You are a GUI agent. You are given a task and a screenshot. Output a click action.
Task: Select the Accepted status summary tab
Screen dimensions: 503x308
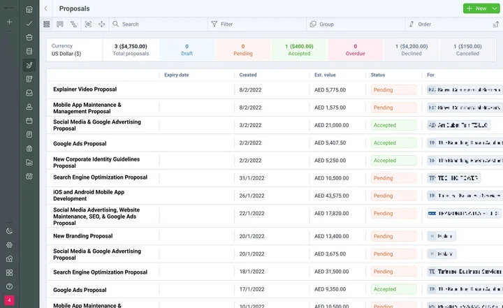[298, 50]
